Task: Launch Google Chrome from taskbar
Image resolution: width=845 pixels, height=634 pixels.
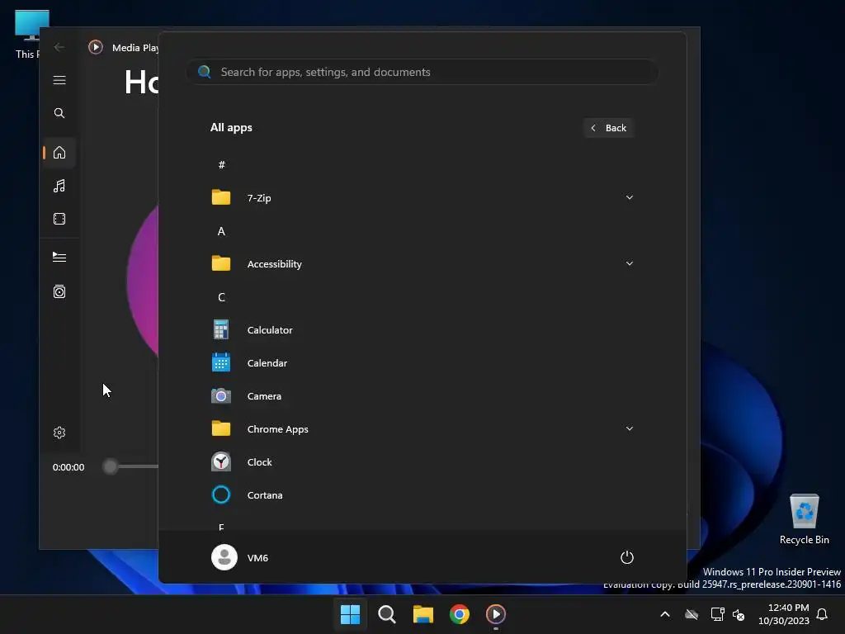Action: point(460,614)
